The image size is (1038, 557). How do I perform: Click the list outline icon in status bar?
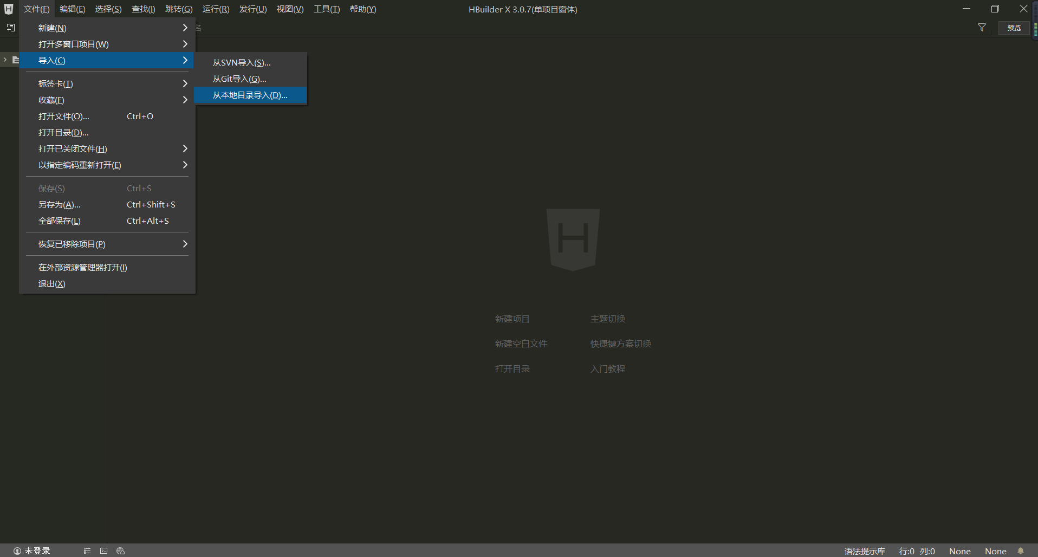[87, 550]
